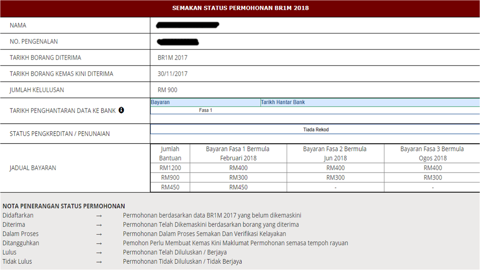480x270 pixels.
Task: Click the Tiada Rekod message
Action: tap(316, 130)
